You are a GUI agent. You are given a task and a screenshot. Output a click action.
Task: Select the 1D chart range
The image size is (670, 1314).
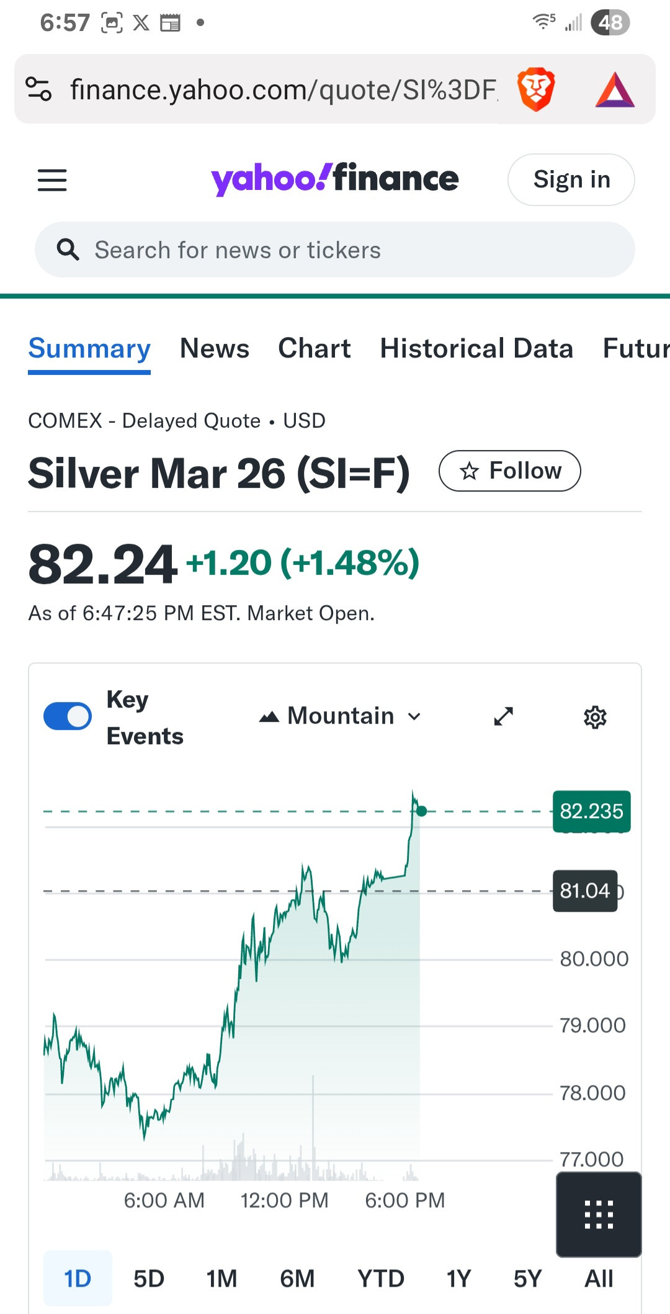point(78,1279)
